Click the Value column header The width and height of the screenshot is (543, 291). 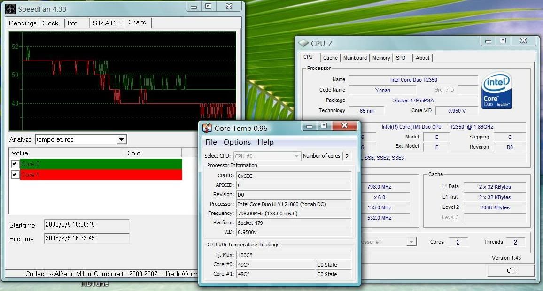tap(66, 153)
